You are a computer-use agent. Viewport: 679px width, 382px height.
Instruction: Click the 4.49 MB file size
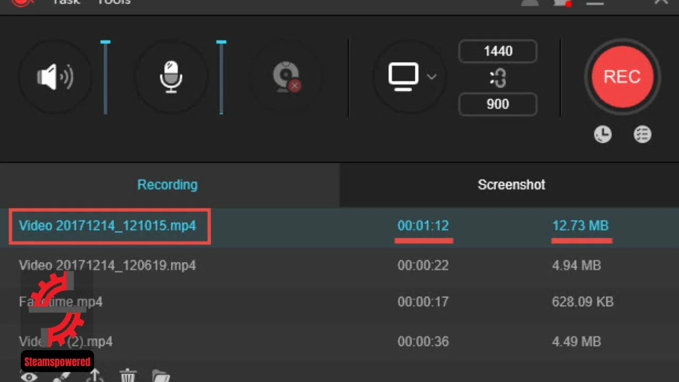coord(577,341)
